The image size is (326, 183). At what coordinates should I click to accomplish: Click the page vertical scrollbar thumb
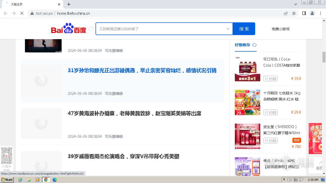324,57
